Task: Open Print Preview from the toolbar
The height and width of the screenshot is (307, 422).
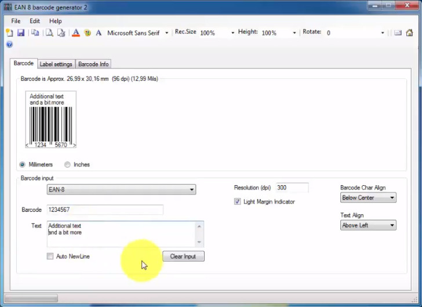Action: point(49,32)
